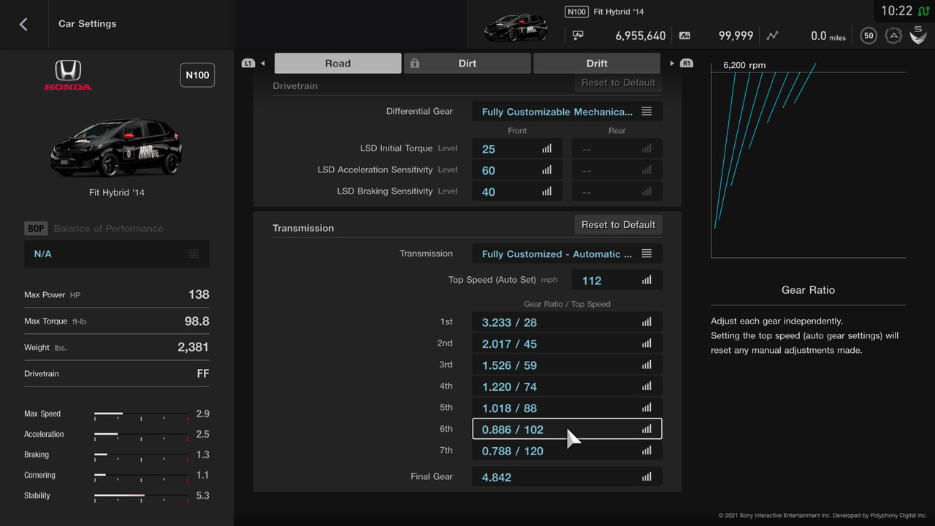This screenshot has width=935, height=526.
Task: Click bar icon on LSD Braking Sensitivity front
Action: (x=547, y=191)
